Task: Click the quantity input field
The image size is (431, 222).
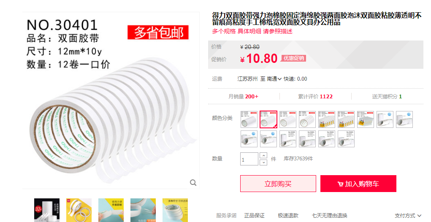Action: [x=249, y=159]
